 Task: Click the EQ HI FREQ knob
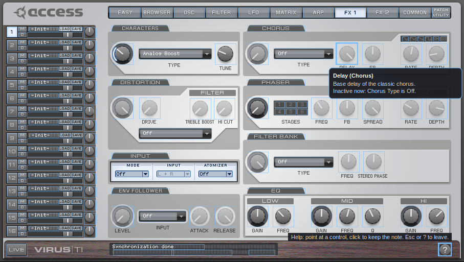click(x=436, y=216)
